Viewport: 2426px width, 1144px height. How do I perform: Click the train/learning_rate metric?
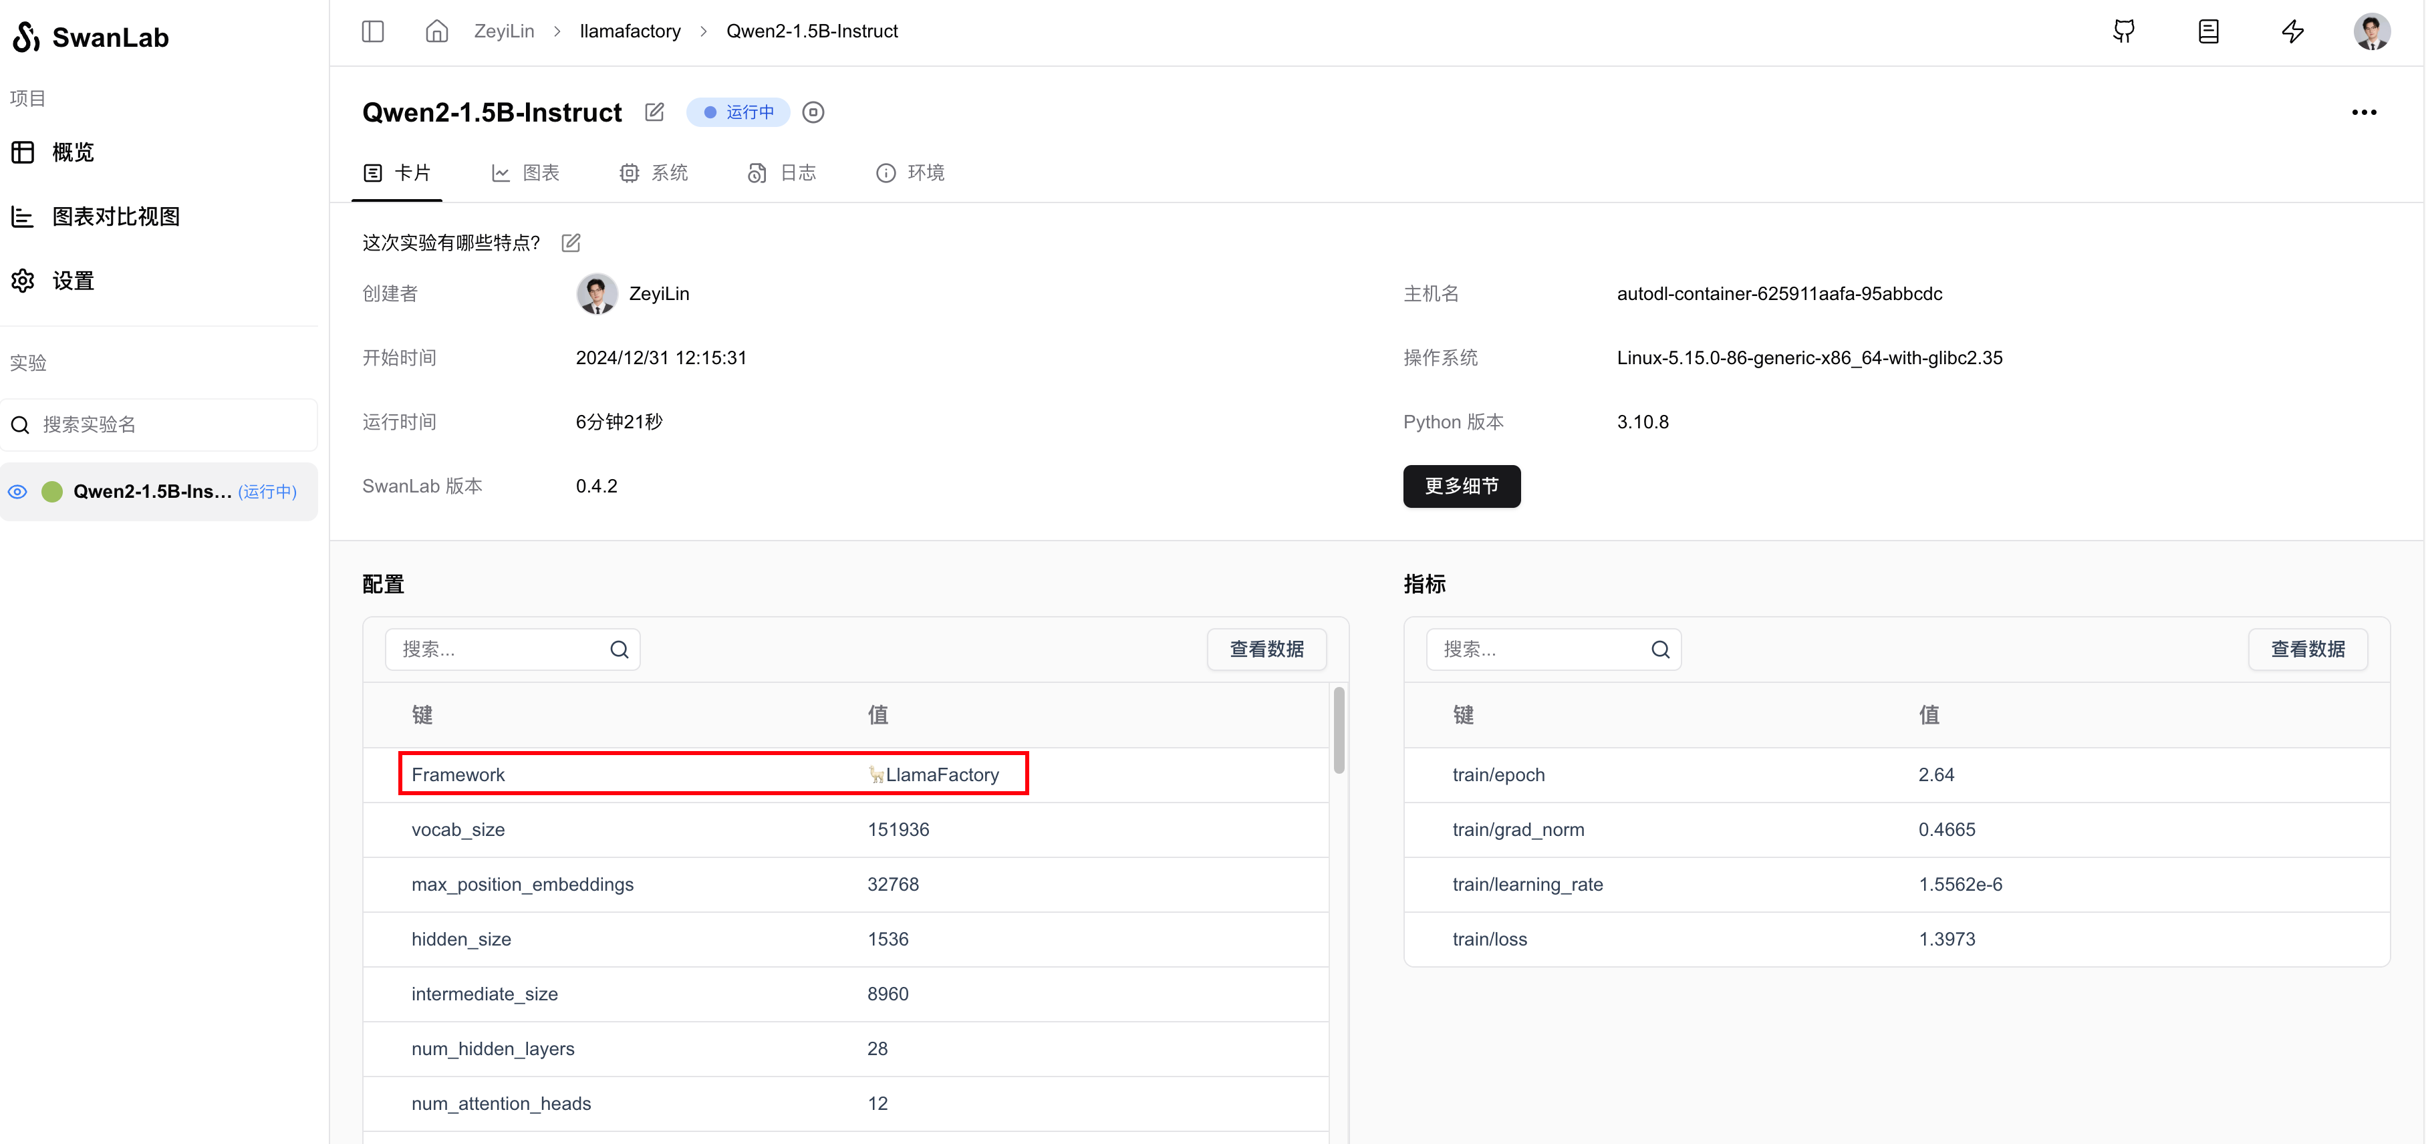point(1897,884)
